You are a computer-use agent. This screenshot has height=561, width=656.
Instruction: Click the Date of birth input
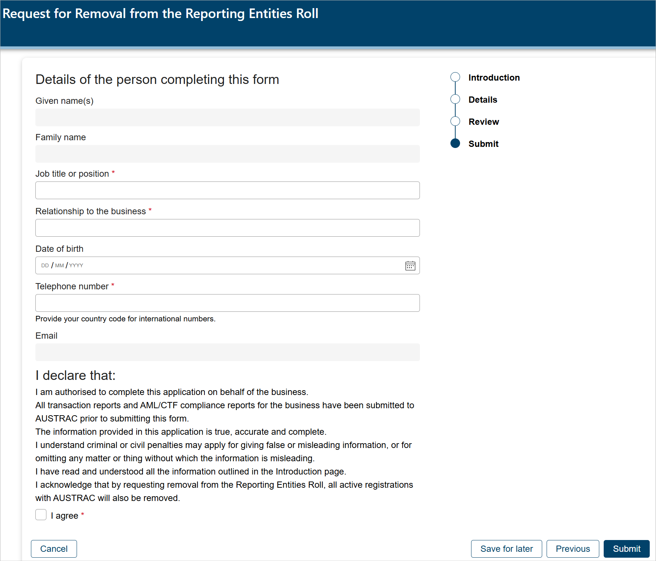pos(217,265)
